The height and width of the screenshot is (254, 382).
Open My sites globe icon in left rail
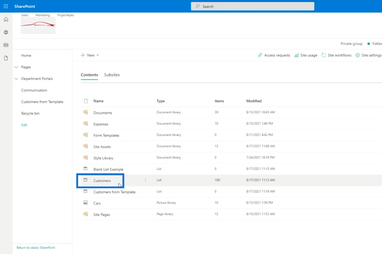6,32
